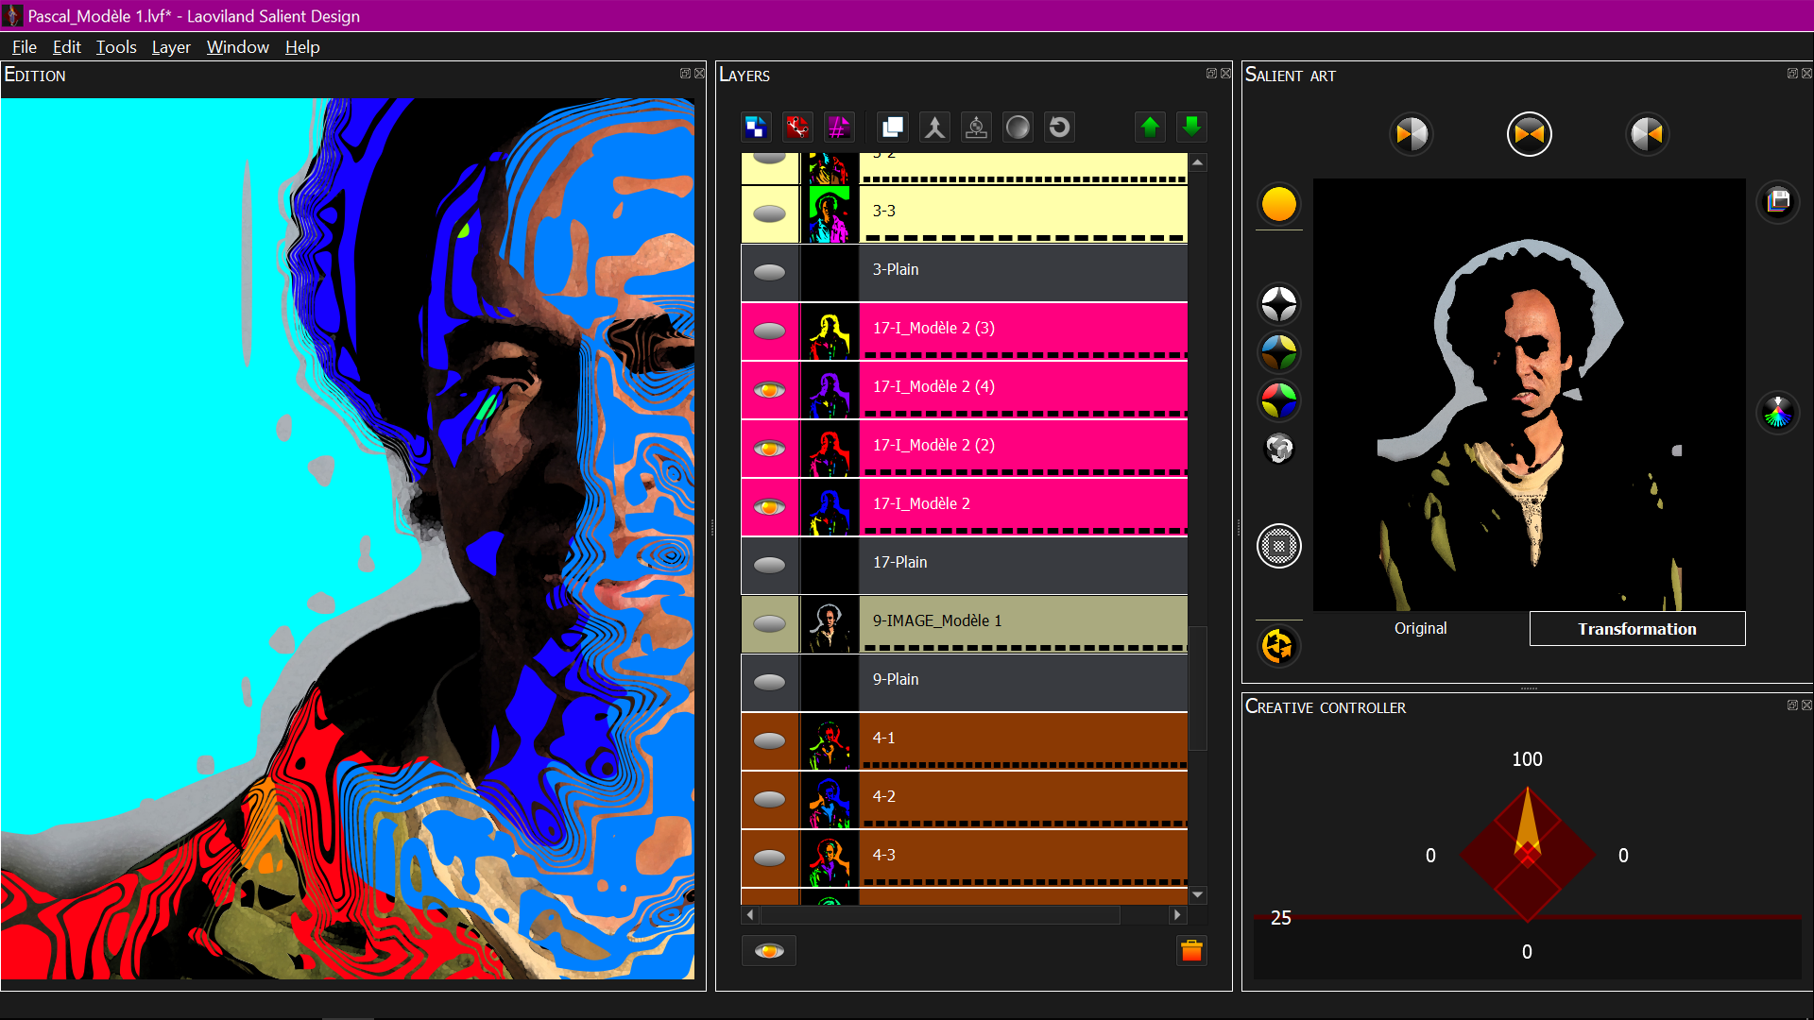1814x1020 pixels.
Task: Click the solid orange circle icon
Action: point(1279,204)
